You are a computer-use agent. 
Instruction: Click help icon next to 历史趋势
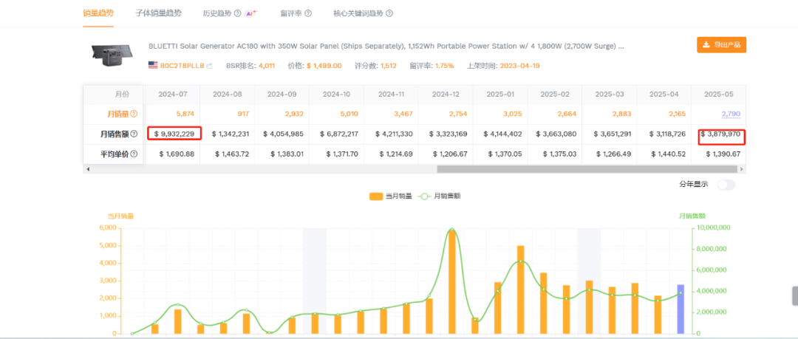coord(238,13)
